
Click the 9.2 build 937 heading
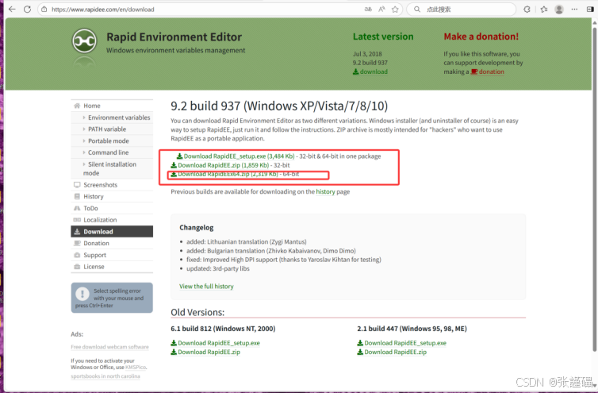coord(279,106)
